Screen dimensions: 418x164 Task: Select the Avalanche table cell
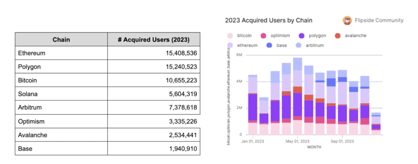[x=61, y=135]
